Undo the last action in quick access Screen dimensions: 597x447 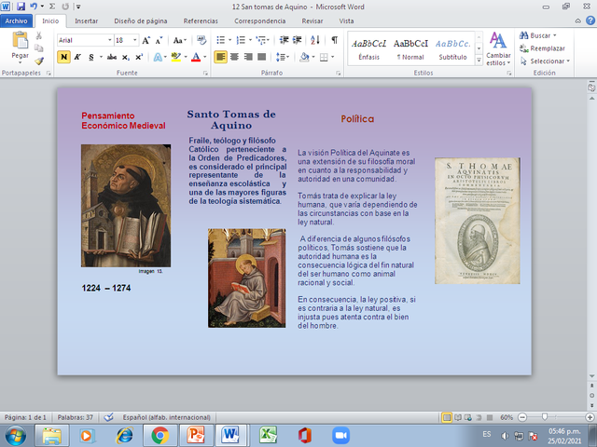coord(34,7)
